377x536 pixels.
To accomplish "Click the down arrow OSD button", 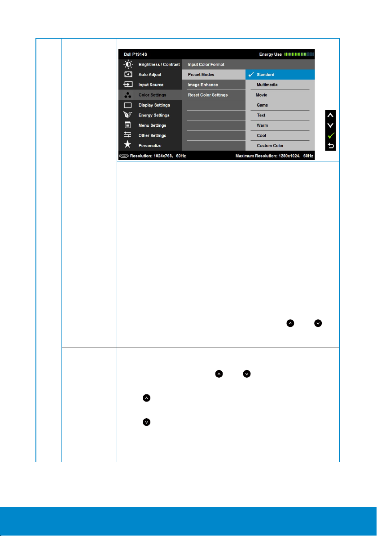I will click(x=330, y=125).
